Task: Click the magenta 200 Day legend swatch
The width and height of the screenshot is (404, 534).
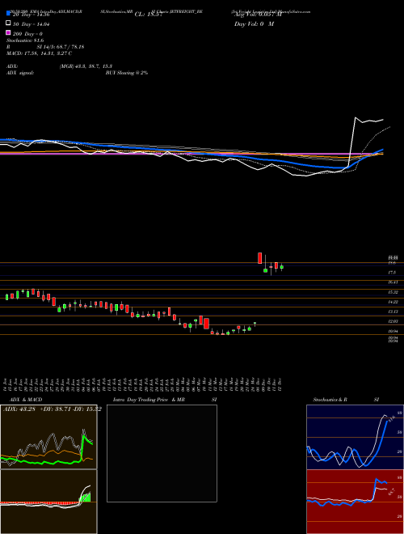Action: click(8, 32)
